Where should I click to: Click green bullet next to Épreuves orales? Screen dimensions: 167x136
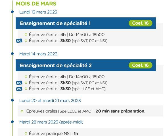[22, 111]
